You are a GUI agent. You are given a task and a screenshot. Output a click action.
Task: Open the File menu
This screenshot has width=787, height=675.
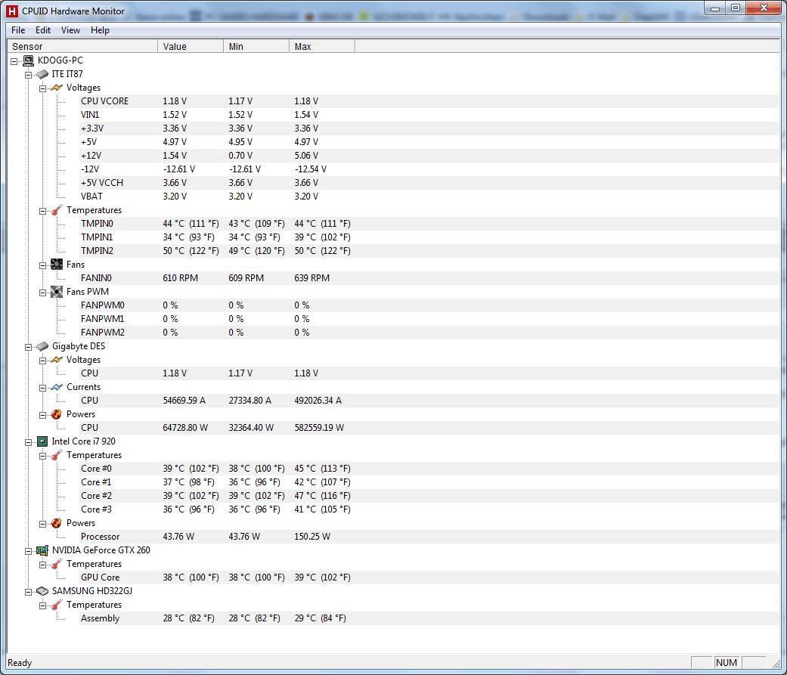coord(18,30)
